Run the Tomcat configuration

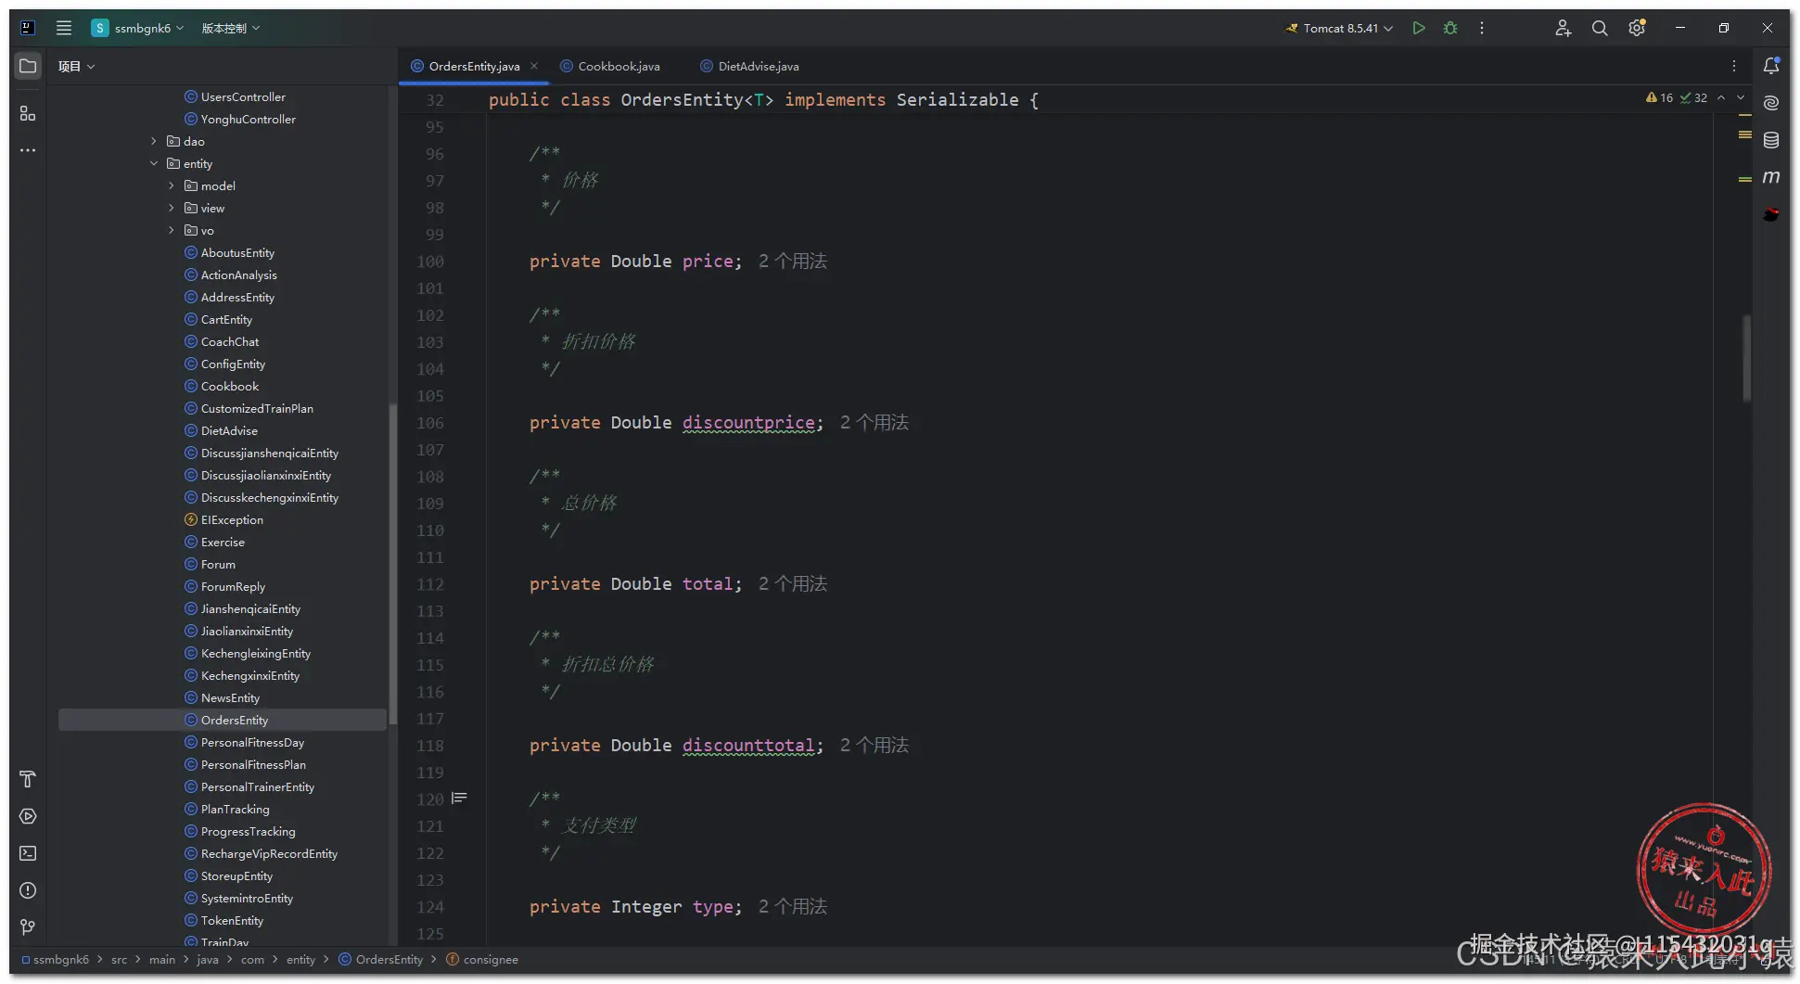click(1419, 28)
